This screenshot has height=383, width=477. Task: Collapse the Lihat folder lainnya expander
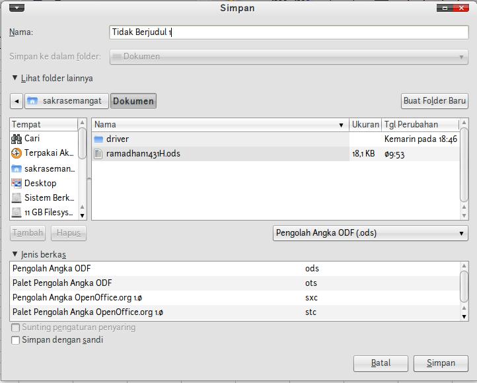click(x=15, y=78)
